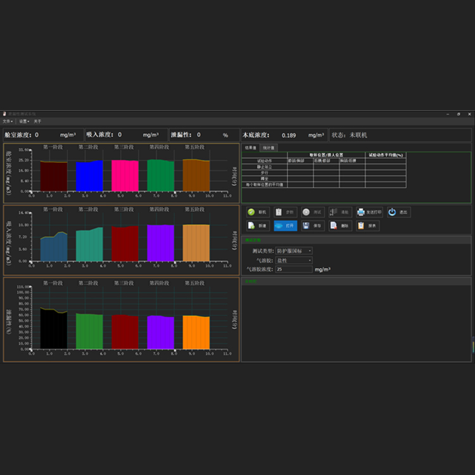475x475 pixels.
Task: Click the blue power icon 退出 button
Action: (x=398, y=212)
